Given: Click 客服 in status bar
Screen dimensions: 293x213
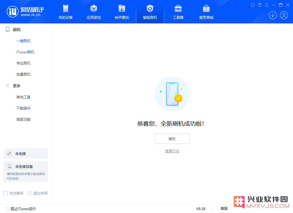Looking at the screenshot, I should coord(224,209).
